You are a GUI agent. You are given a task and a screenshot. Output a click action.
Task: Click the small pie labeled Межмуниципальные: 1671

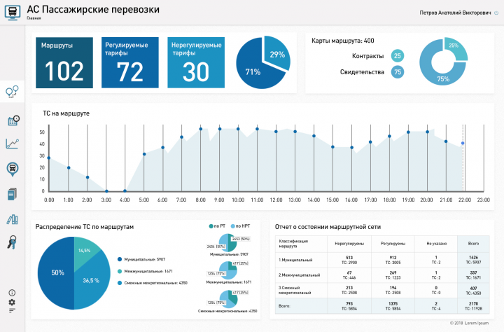(x=228, y=270)
